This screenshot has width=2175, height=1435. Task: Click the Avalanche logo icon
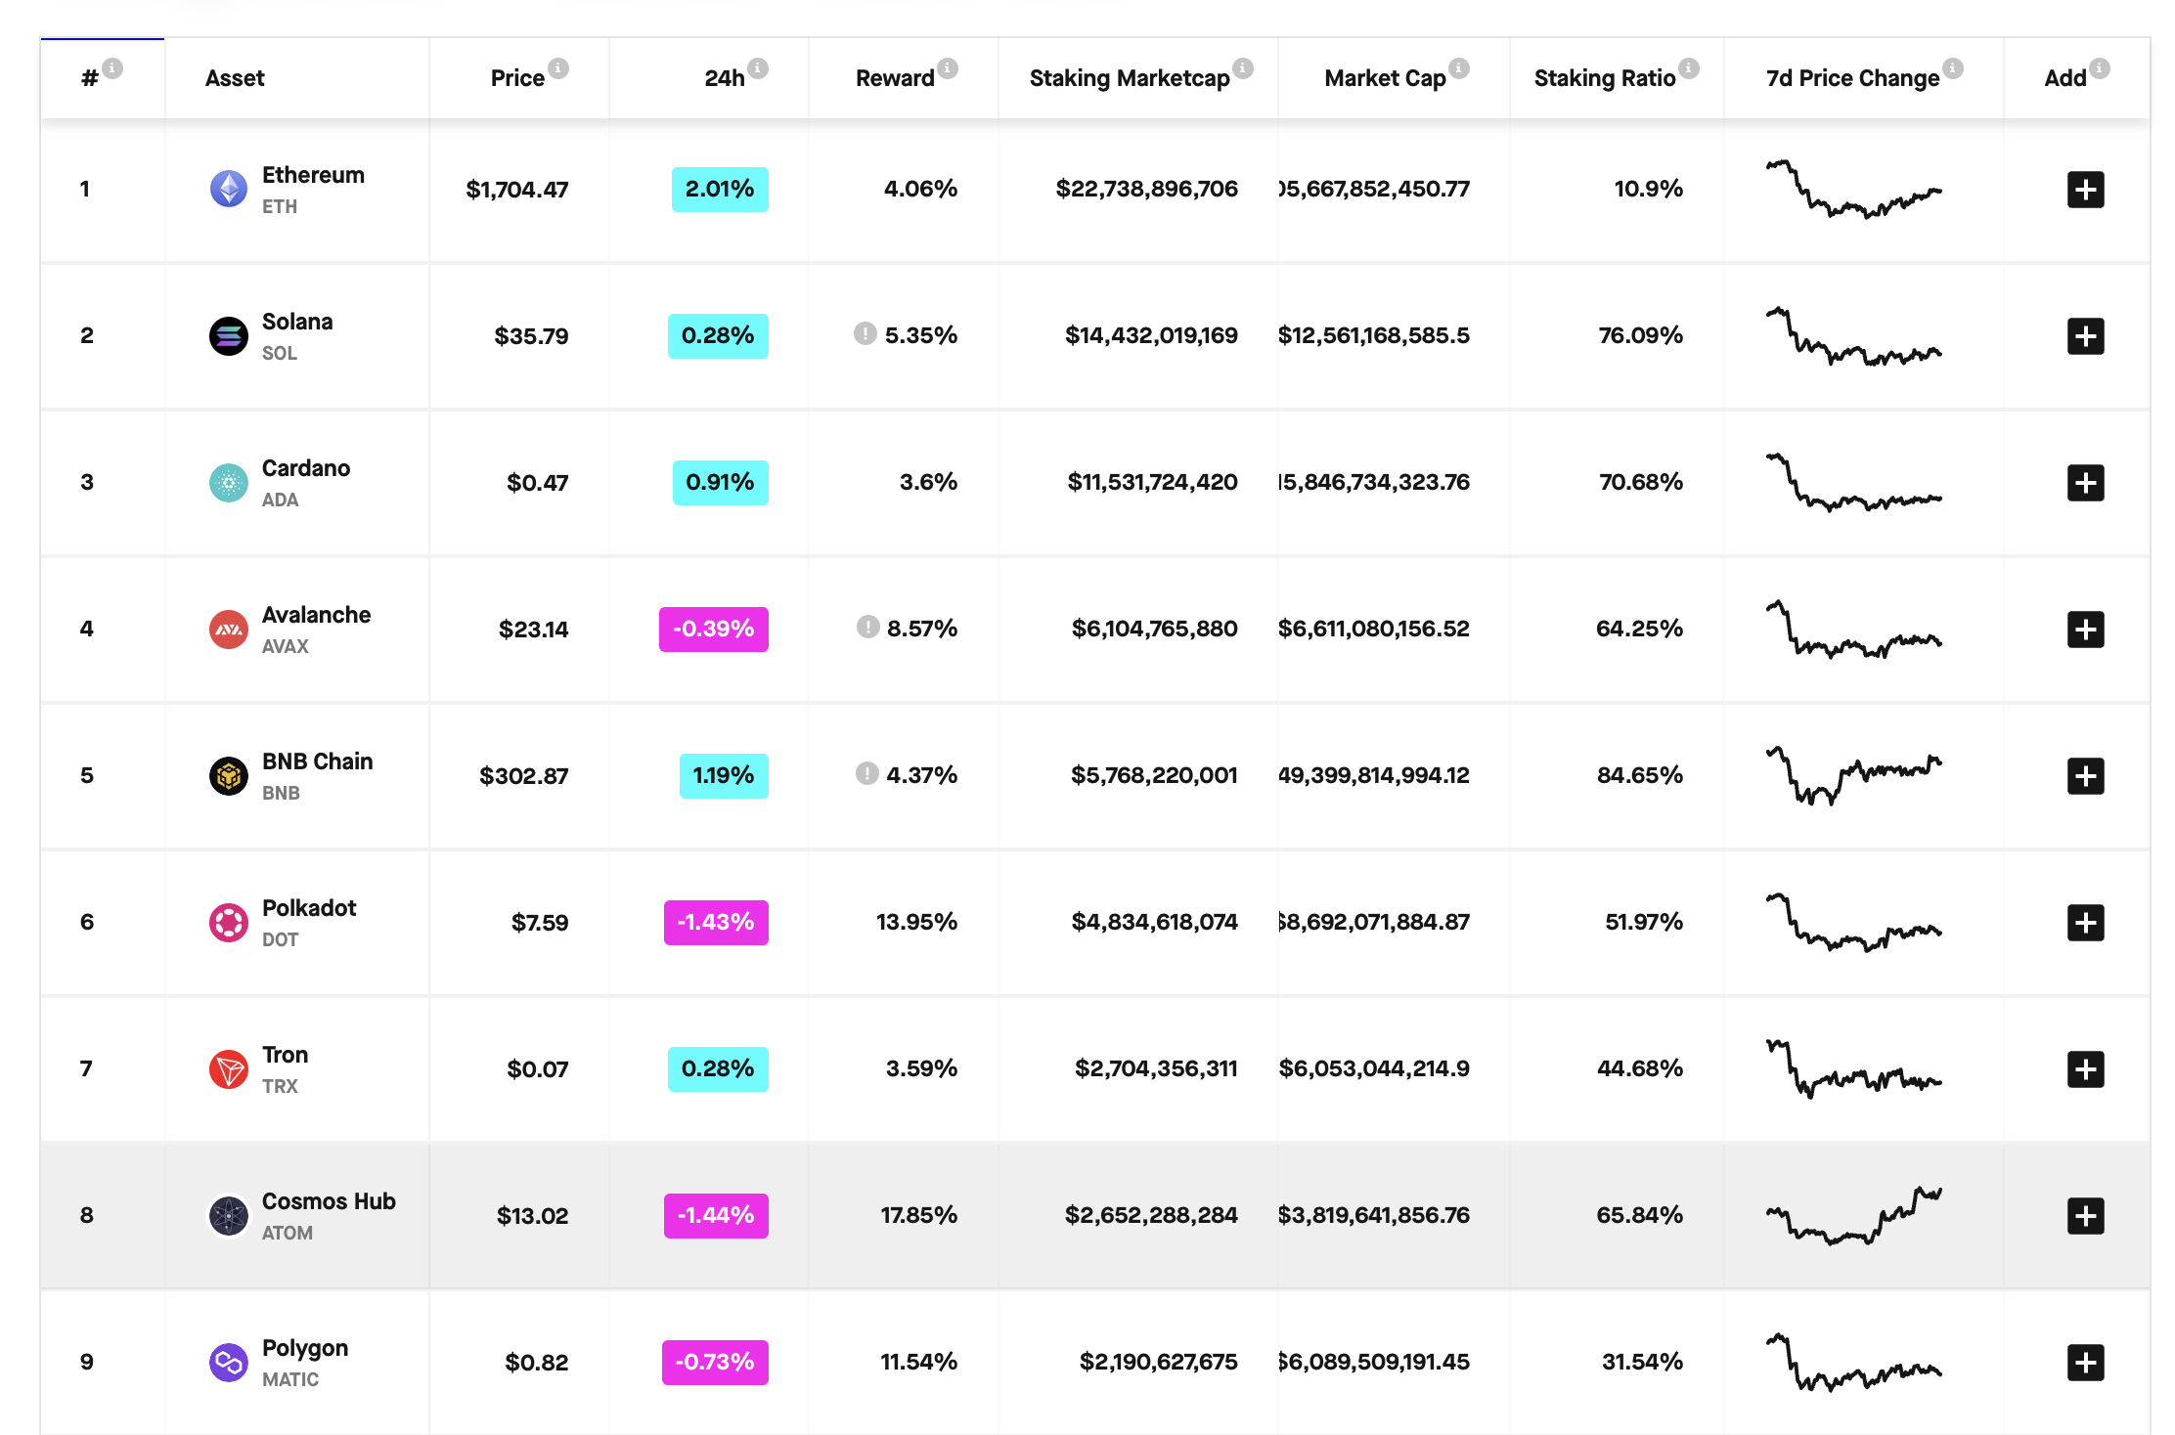tap(229, 630)
